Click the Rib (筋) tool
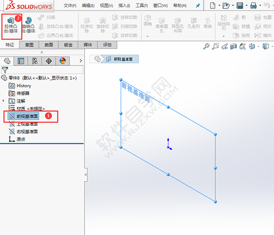 coord(240,17)
